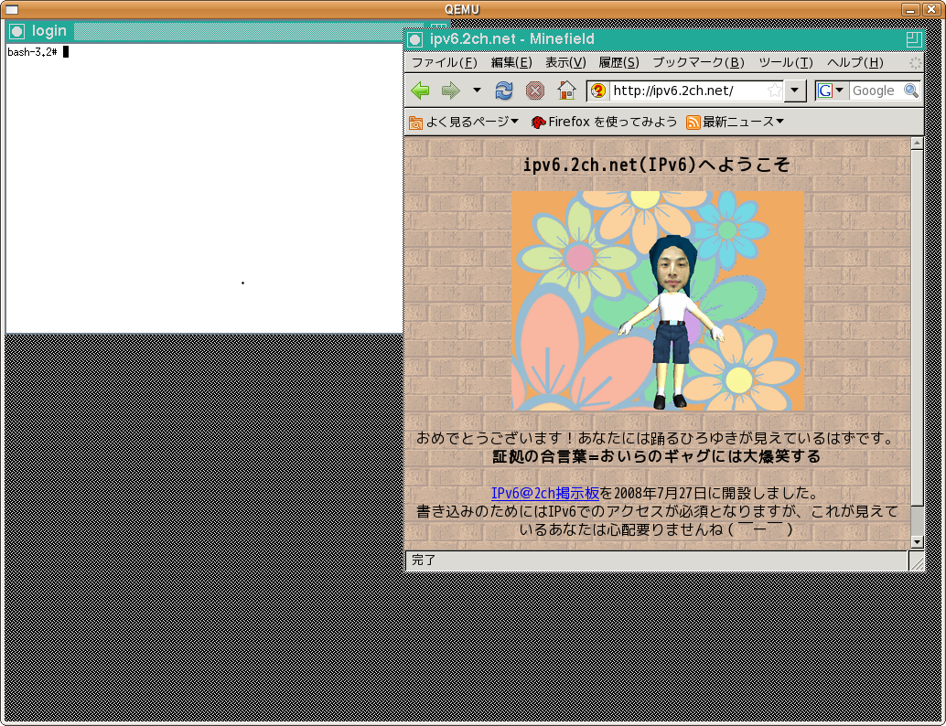Screen dimensions: 946x726
Task: Click the red Stop loading icon
Action: tap(535, 91)
